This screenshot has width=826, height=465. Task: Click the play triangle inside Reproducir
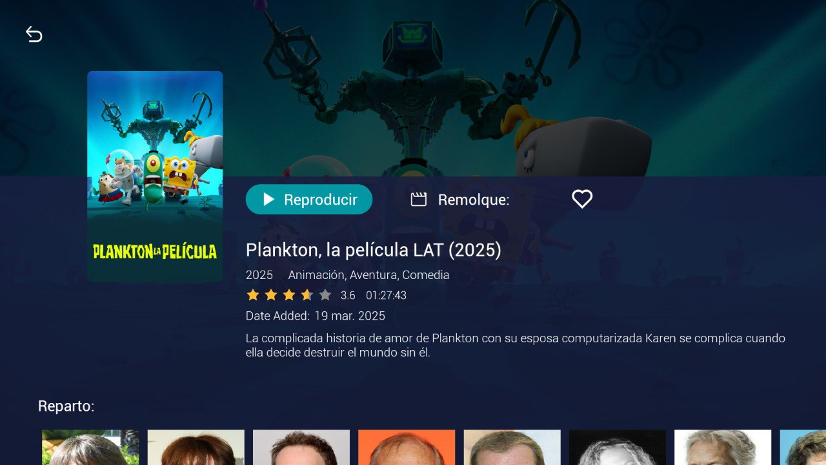[269, 200]
